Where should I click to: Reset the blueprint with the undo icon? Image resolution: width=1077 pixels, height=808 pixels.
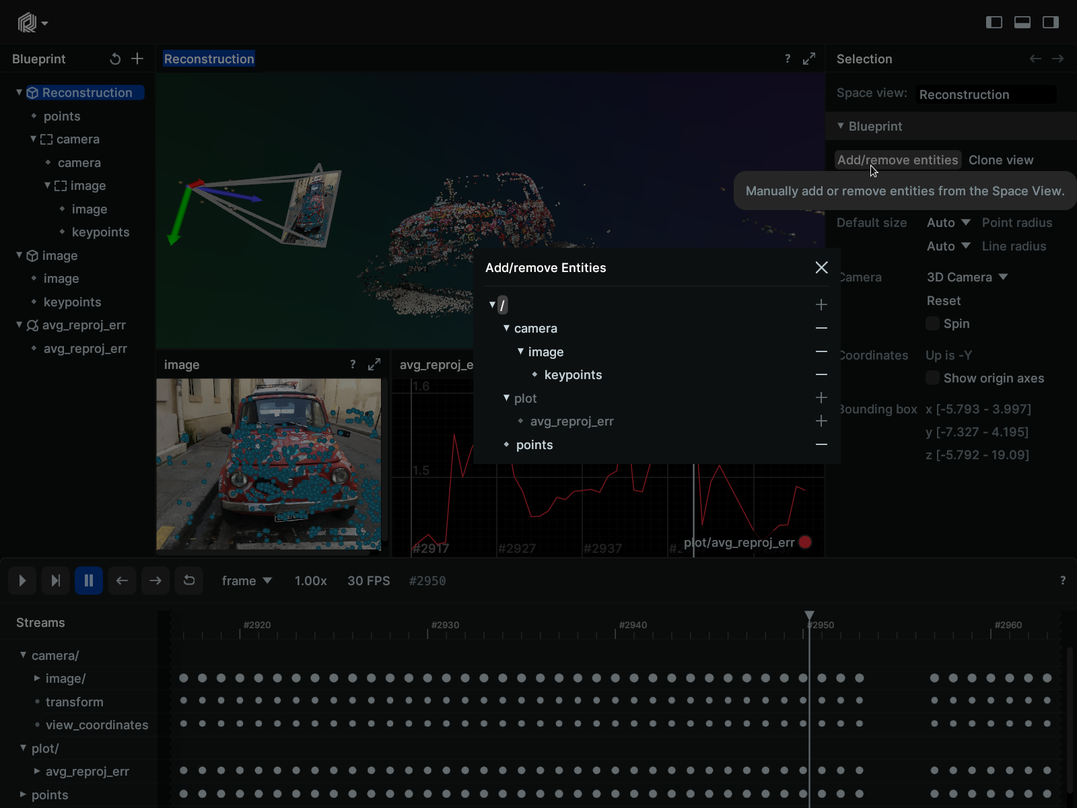(115, 59)
